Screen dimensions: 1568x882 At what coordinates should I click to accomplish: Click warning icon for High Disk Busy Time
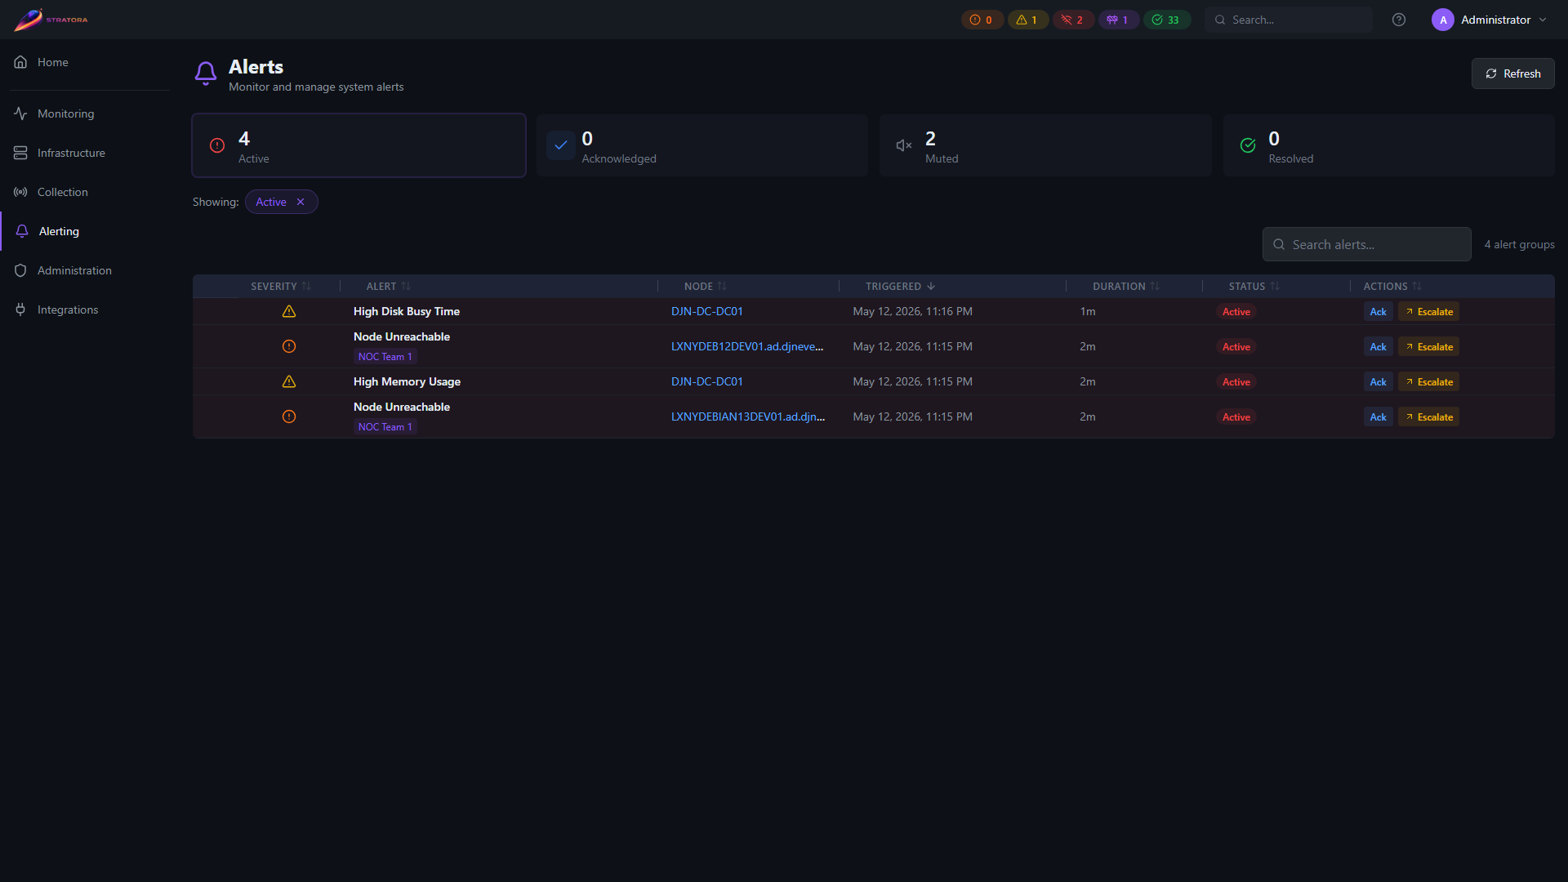(x=289, y=311)
